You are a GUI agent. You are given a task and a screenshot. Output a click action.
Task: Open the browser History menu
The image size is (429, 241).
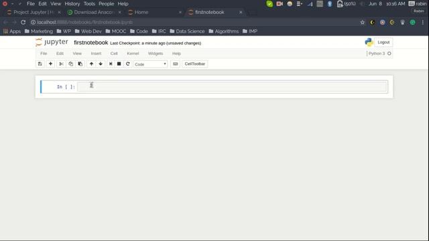click(x=72, y=4)
